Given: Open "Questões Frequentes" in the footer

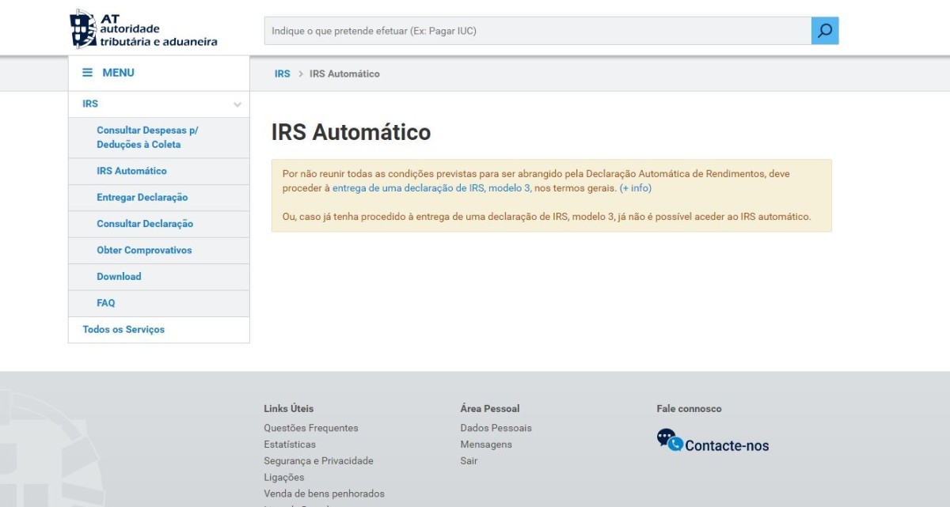Looking at the screenshot, I should click(311, 427).
